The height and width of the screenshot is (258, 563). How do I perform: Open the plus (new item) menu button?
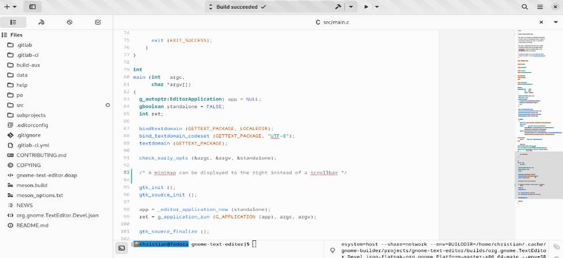click(10, 7)
